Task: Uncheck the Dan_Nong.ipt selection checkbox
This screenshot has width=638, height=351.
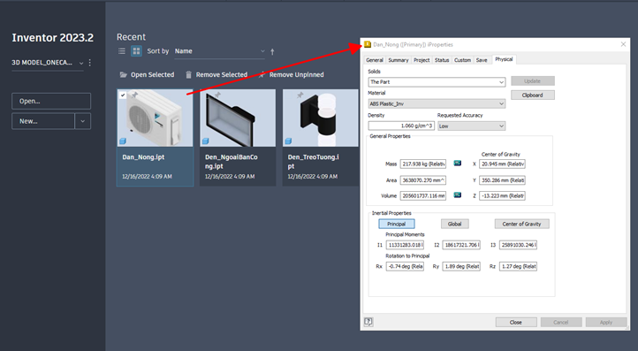Action: (123, 95)
